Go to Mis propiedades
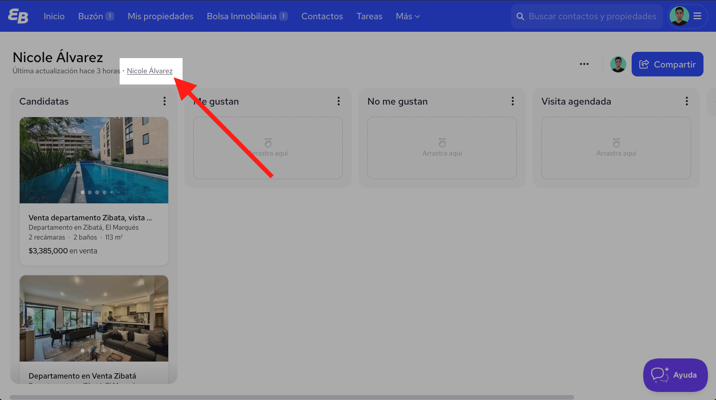Viewport: 716px width, 400px height. coord(160,16)
